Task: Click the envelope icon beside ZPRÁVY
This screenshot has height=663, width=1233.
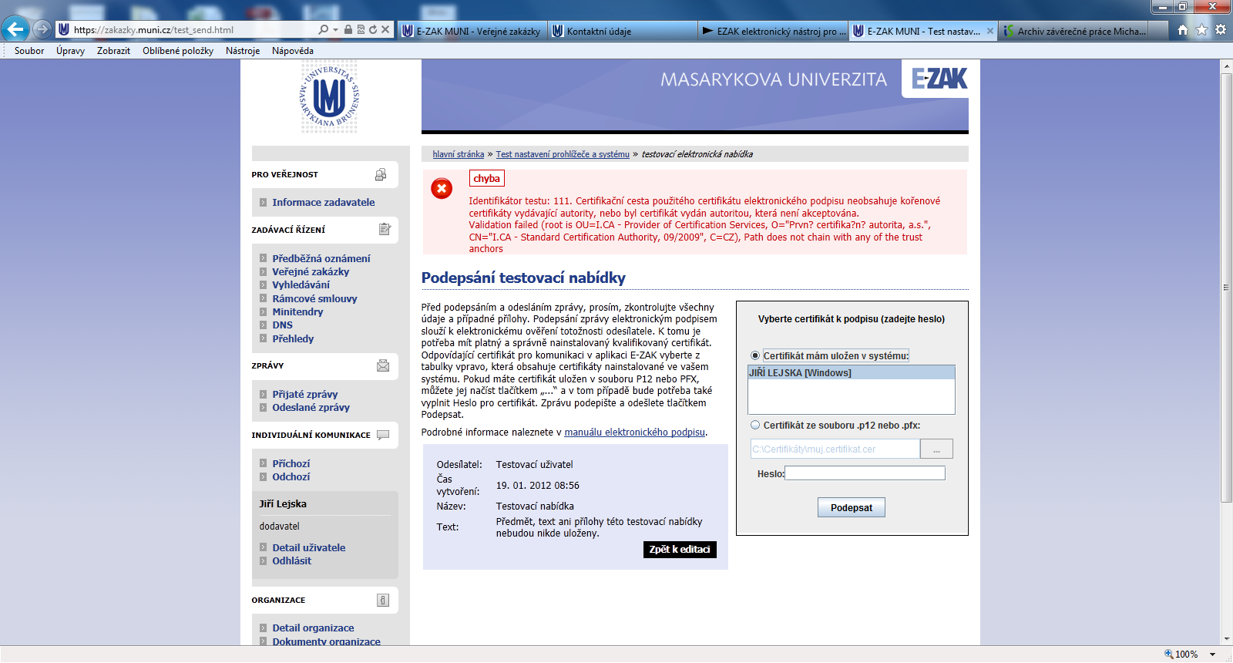Action: coord(383,365)
